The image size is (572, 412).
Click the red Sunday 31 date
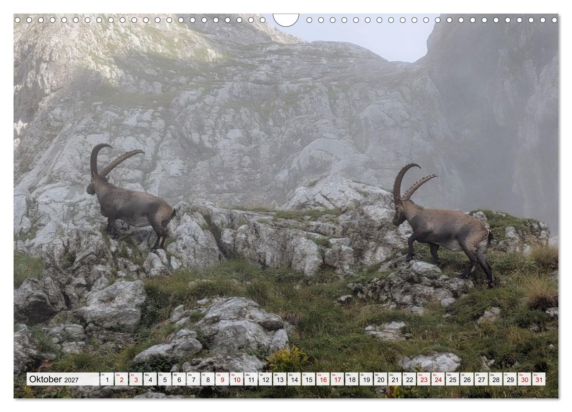539,379
